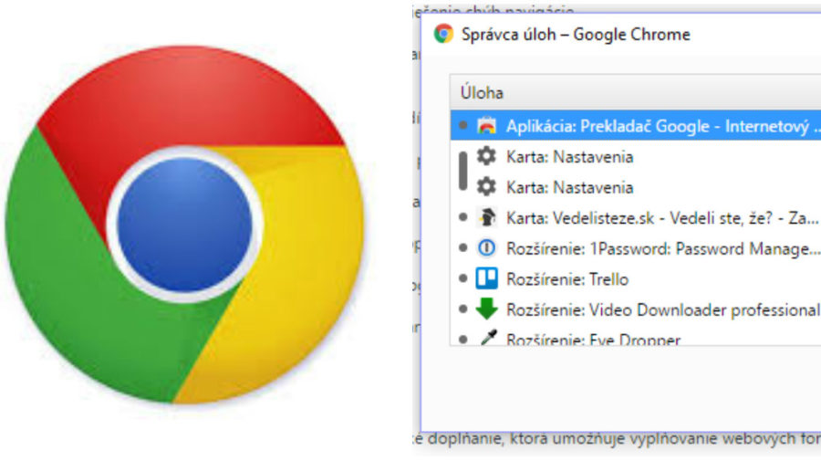Click the Správca úloh window title text
Image resolution: width=821 pixels, height=461 pixels.
click(576, 35)
